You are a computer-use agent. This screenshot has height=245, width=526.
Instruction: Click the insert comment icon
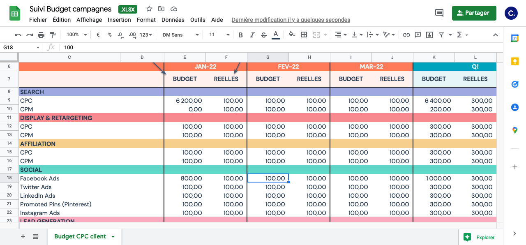pos(418,35)
